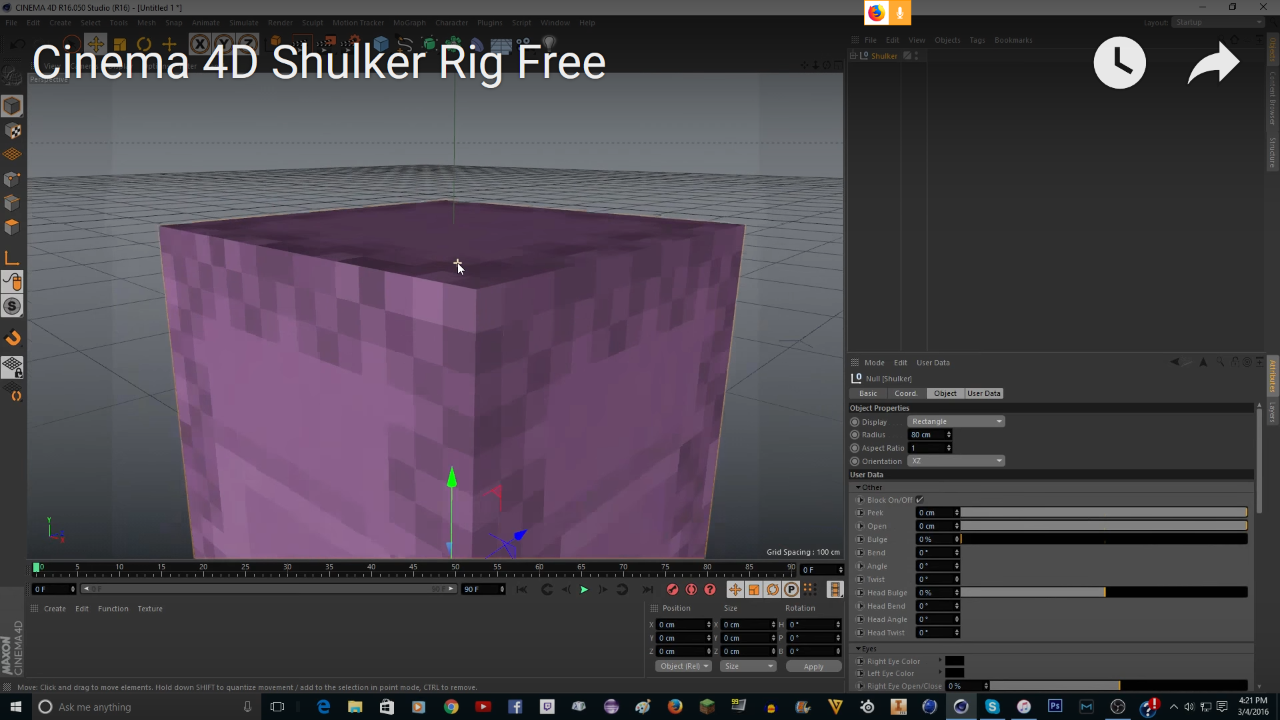The image size is (1280, 720).
Task: Open the MoGraph menu
Action: (x=409, y=23)
